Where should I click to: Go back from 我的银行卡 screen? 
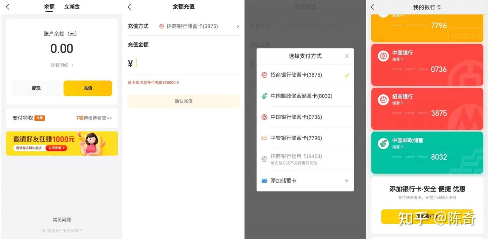tap(373, 7)
